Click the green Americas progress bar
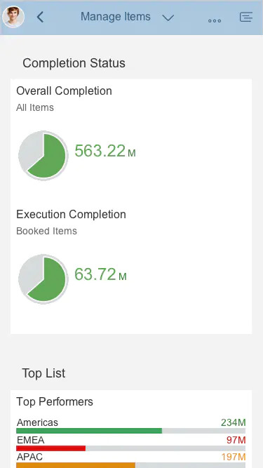 click(x=89, y=431)
